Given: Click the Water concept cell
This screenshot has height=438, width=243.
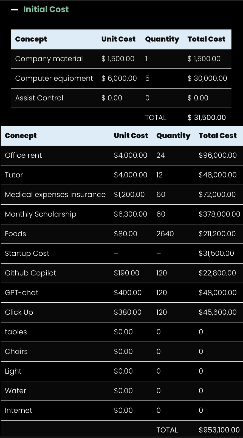Looking at the screenshot, I should (x=16, y=391).
